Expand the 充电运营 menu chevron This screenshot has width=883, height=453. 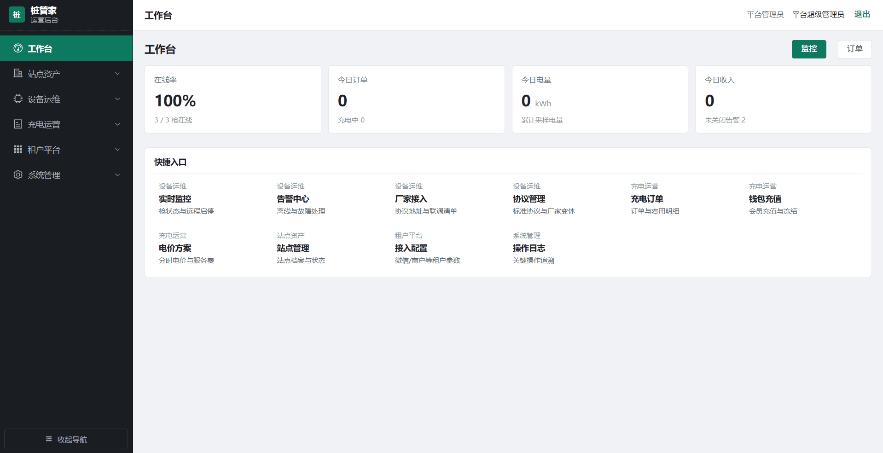pyautogui.click(x=117, y=124)
